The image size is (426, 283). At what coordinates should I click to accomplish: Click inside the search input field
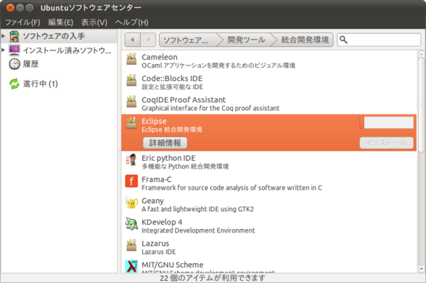click(x=379, y=40)
